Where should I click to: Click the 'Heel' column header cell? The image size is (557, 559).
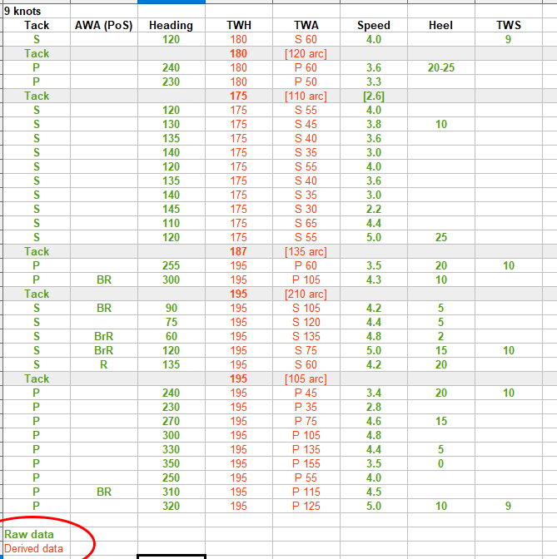click(x=441, y=25)
